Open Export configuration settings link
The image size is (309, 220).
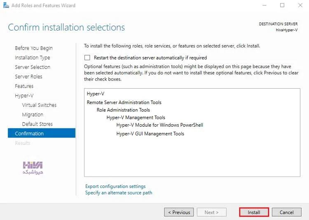tap(115, 186)
